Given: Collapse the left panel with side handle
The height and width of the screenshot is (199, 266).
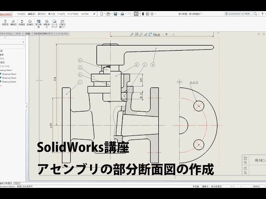Looking at the screenshot, I should tap(26, 106).
